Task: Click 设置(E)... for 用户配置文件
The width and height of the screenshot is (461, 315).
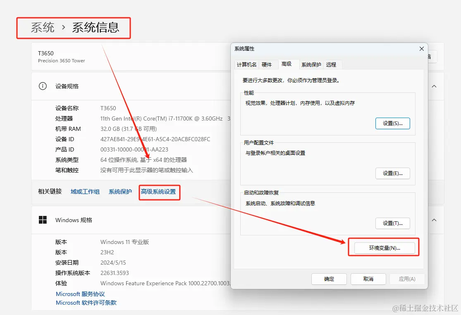Action: pos(392,173)
